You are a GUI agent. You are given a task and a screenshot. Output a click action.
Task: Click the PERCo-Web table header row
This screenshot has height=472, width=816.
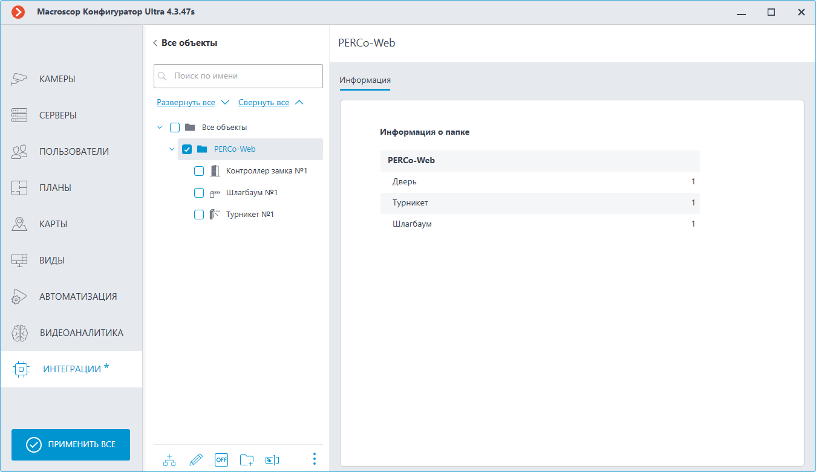pyautogui.click(x=540, y=161)
